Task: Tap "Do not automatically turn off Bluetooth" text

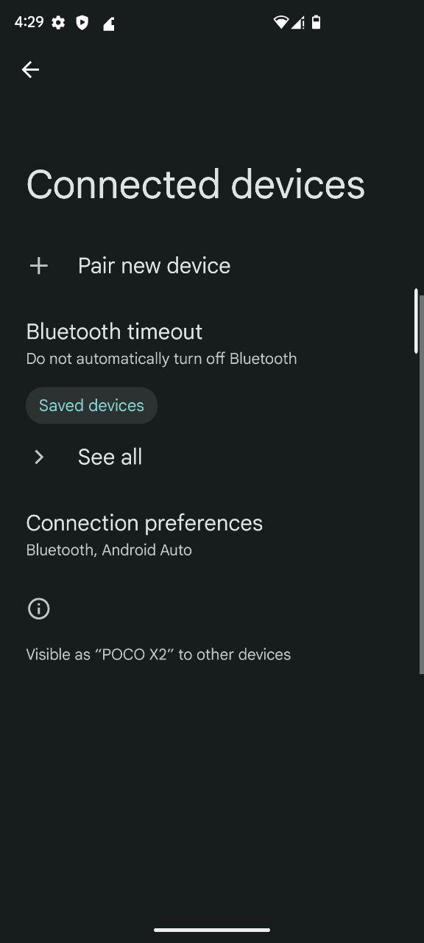Action: tap(161, 359)
